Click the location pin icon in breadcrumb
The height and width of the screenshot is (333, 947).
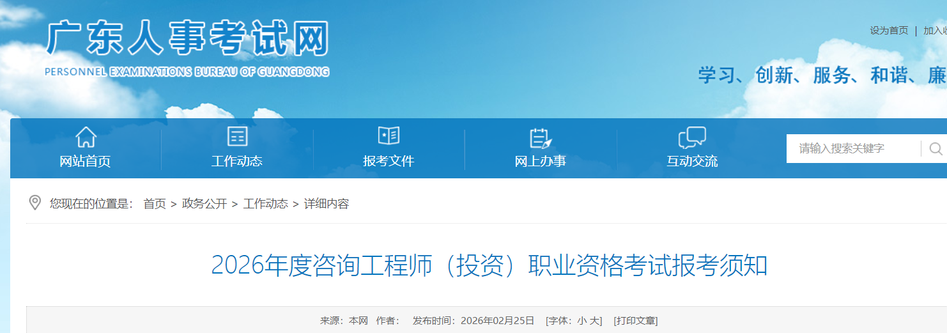36,203
